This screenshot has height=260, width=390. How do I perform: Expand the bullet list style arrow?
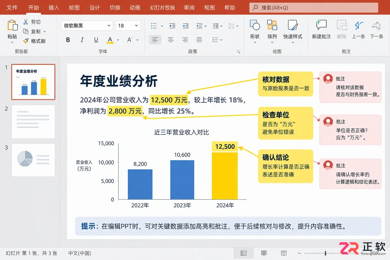[162, 26]
